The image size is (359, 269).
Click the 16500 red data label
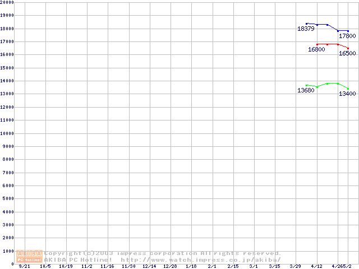[x=347, y=53]
